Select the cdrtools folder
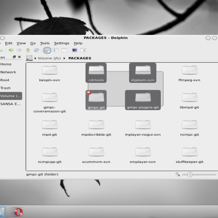 (x=96, y=73)
